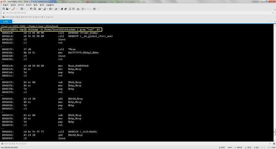The image size is (276, 149).
Task: Click the Copy toolbar icon
Action: pos(31,9)
